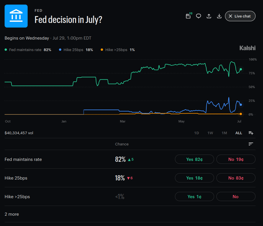The width and height of the screenshot is (263, 226).
Task: Select the 1W time range
Action: click(x=210, y=133)
